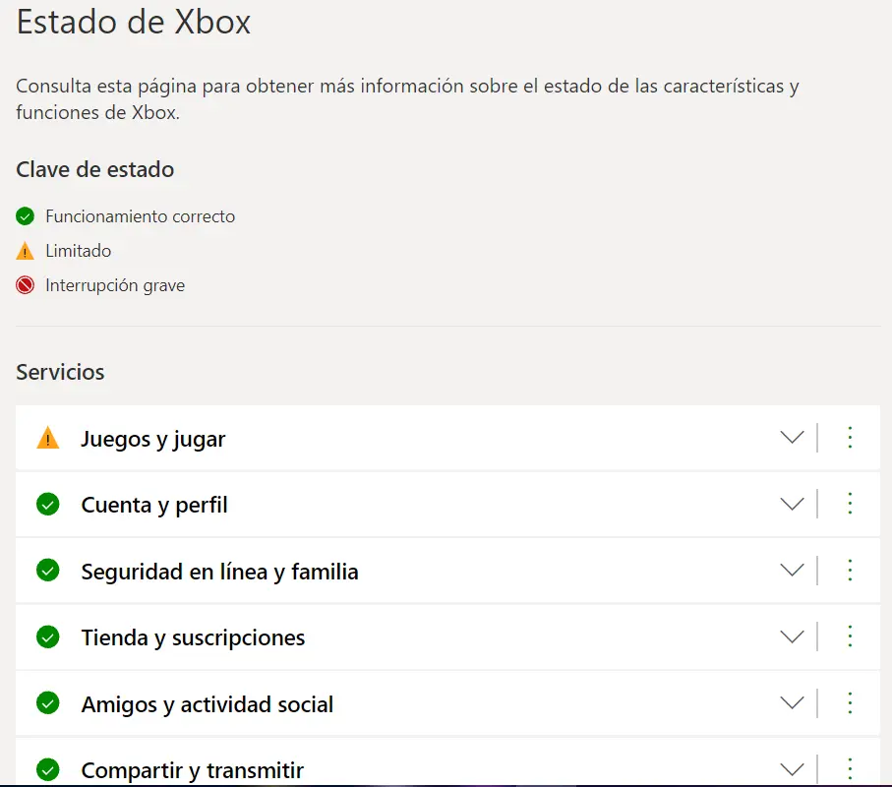Screen dimensions: 892x787
Task: Expand the Juegos y jugar chevron
Action: [792, 437]
